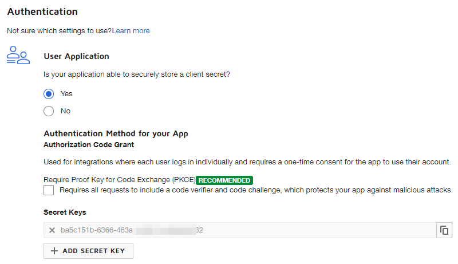This screenshot has width=458, height=264.
Task: Click Authentication Method for your App heading
Action: click(116, 133)
